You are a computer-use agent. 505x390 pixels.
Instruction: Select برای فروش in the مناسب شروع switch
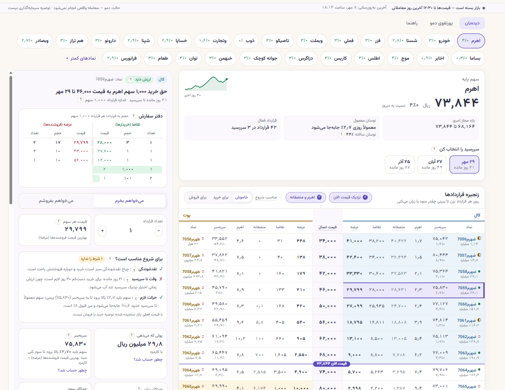pos(197,197)
